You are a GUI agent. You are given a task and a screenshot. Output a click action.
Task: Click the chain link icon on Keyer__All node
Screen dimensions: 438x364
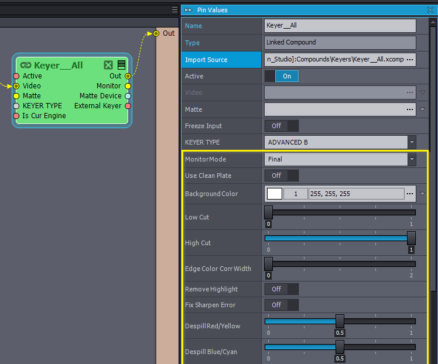coord(25,66)
